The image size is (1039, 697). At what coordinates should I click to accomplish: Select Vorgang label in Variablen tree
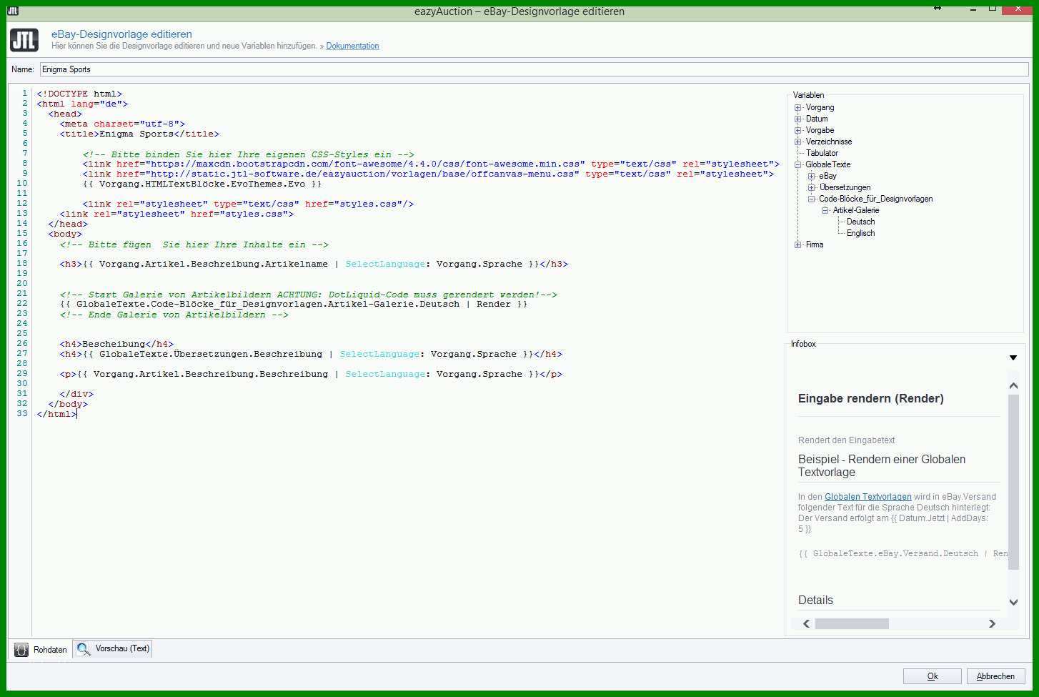tap(820, 107)
